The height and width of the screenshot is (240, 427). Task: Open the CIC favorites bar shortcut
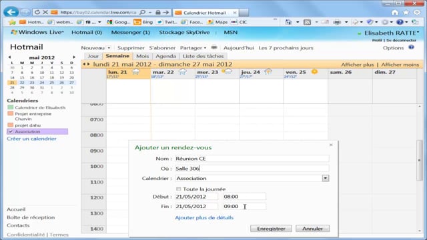tap(239, 22)
